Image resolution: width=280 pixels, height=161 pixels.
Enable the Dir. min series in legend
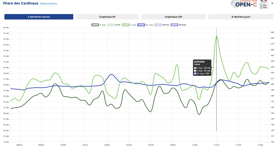click(162, 25)
